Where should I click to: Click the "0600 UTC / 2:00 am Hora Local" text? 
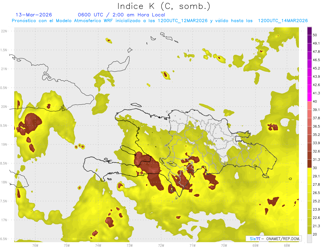coord(122,15)
